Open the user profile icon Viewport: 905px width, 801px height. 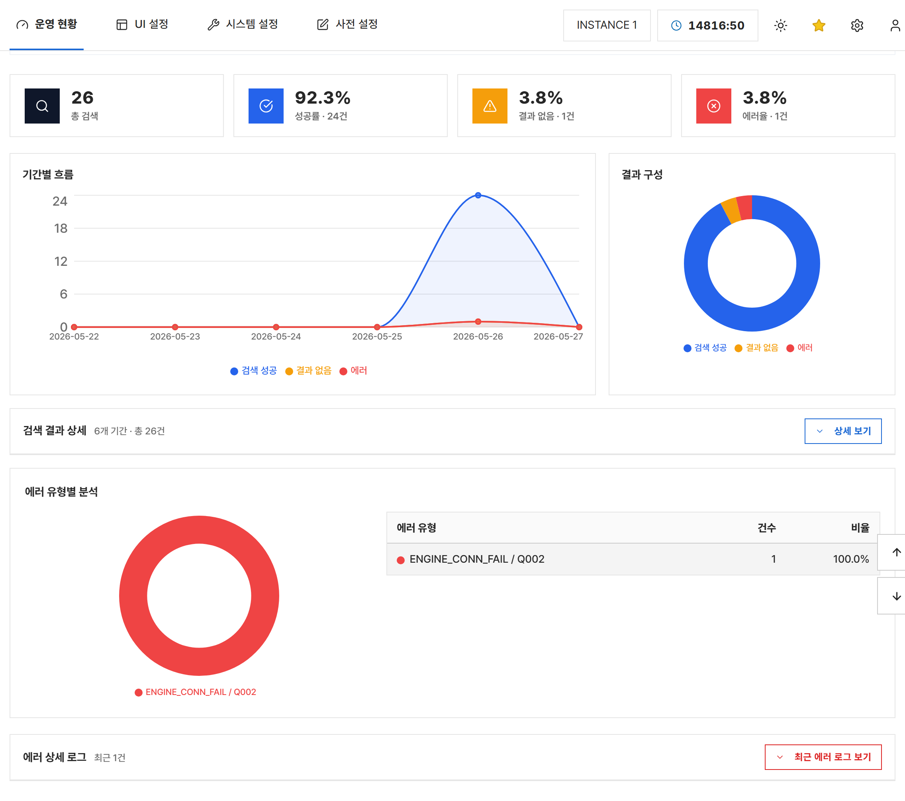895,25
